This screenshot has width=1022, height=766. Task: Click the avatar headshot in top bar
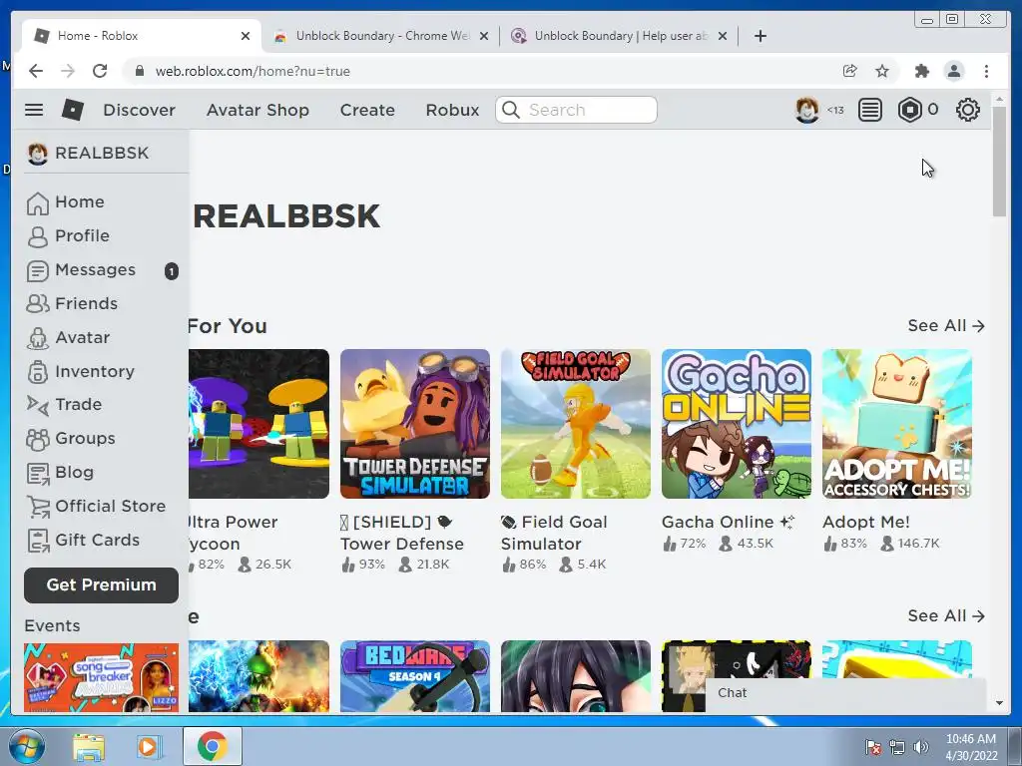pyautogui.click(x=806, y=110)
